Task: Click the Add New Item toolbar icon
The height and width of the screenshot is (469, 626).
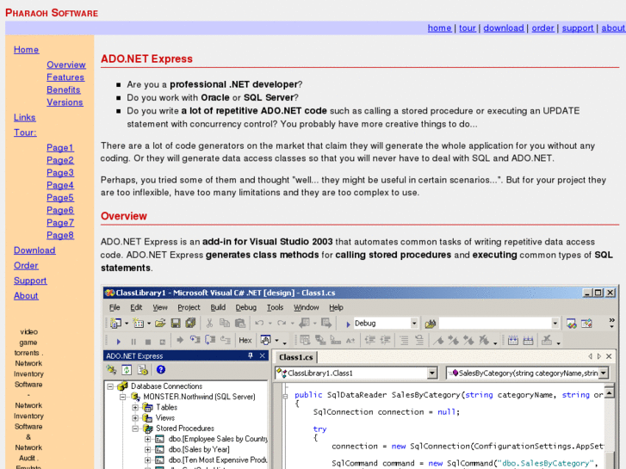Action: 138,324
